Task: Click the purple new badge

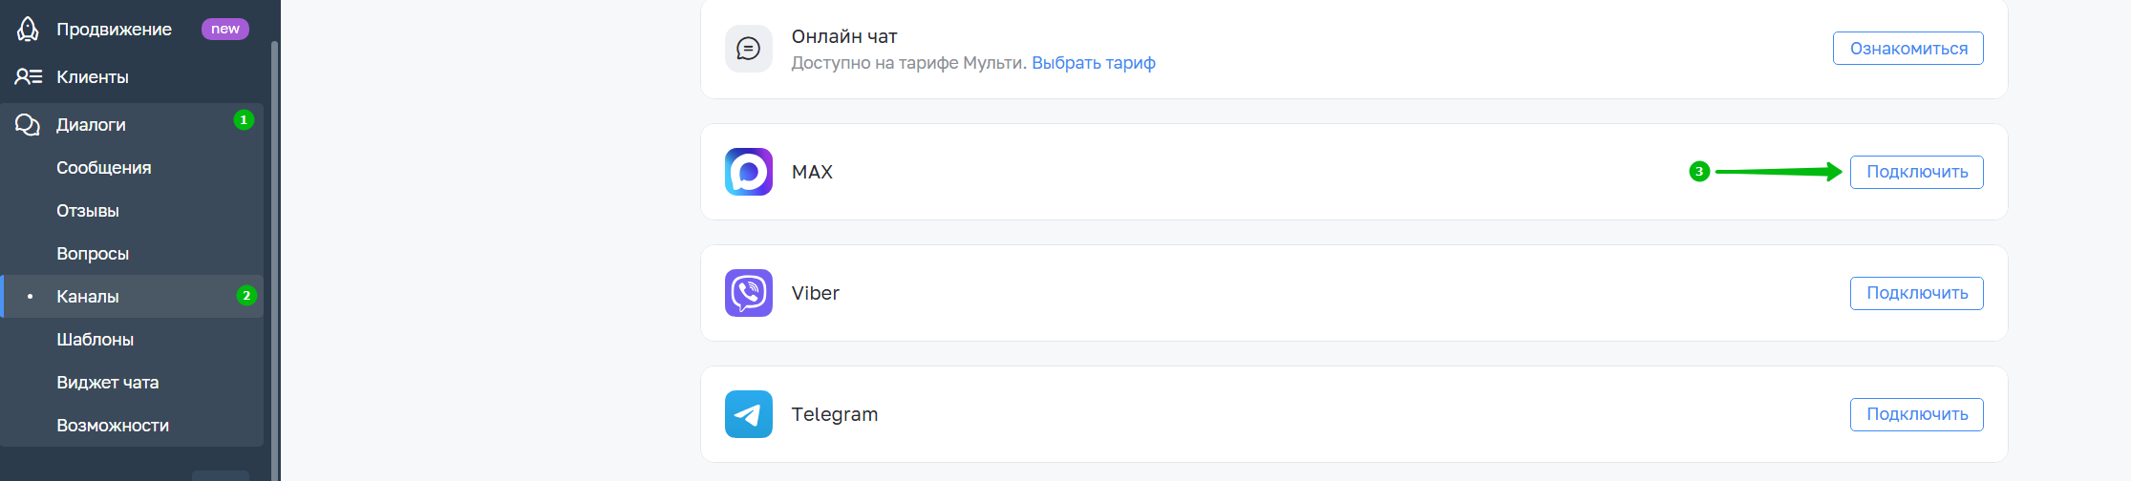Action: (224, 30)
